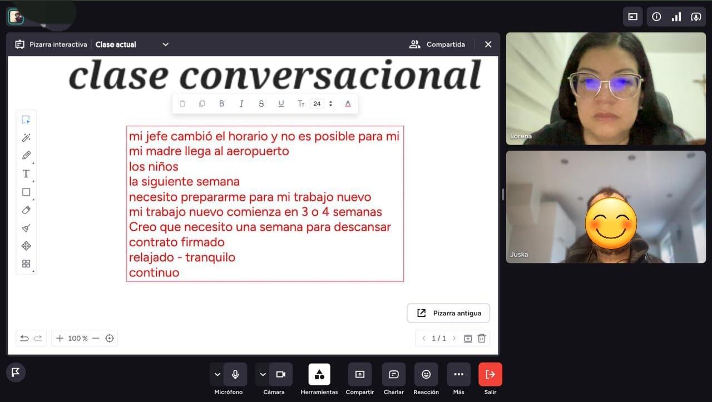712x402 pixels.
Task: Open the Herramientas menu
Action: tap(319, 374)
